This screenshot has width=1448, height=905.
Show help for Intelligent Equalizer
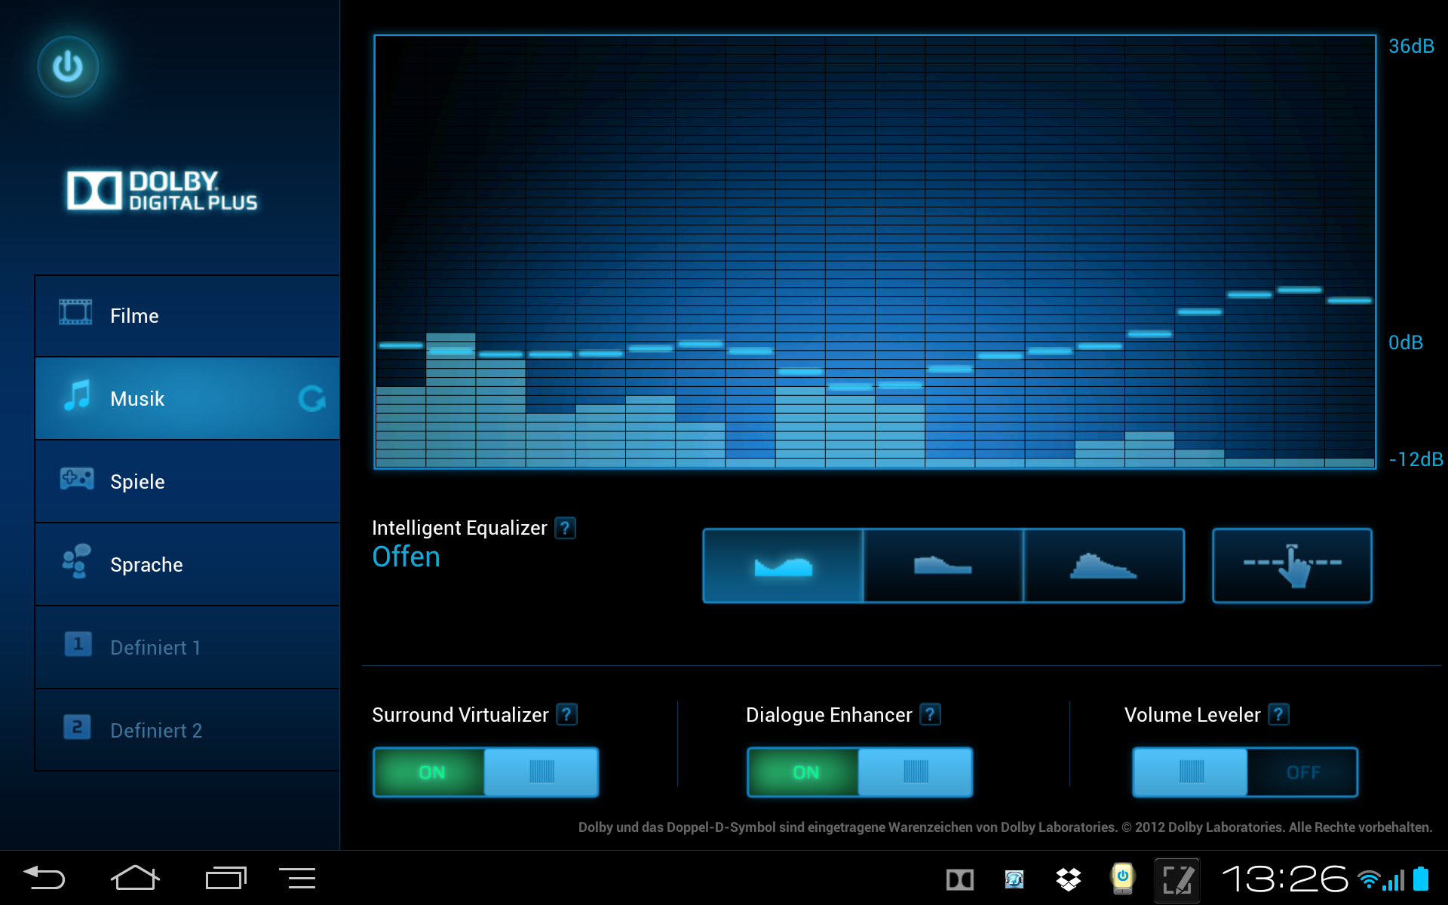click(x=565, y=528)
